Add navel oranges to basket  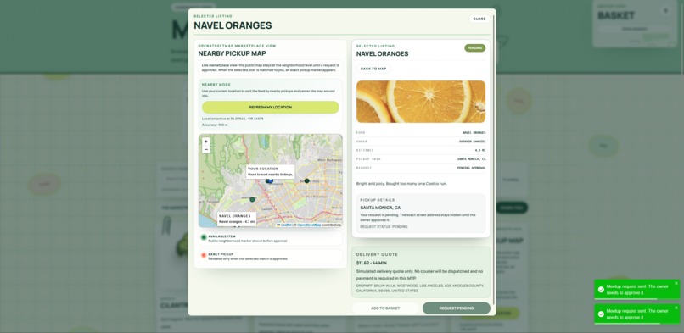[x=385, y=308]
